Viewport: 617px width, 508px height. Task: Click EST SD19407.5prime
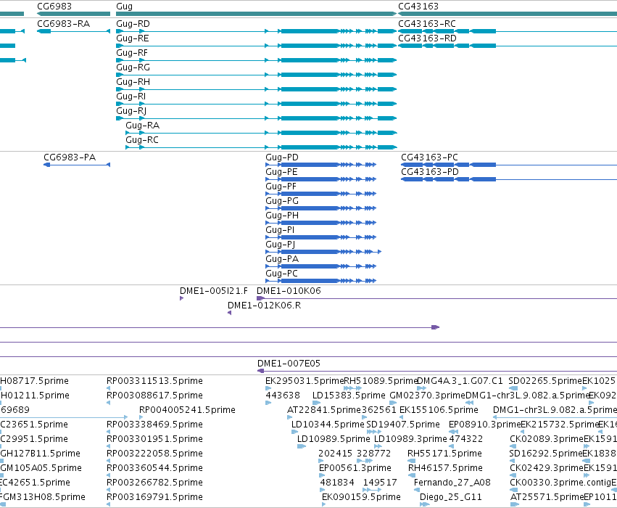pos(403,425)
